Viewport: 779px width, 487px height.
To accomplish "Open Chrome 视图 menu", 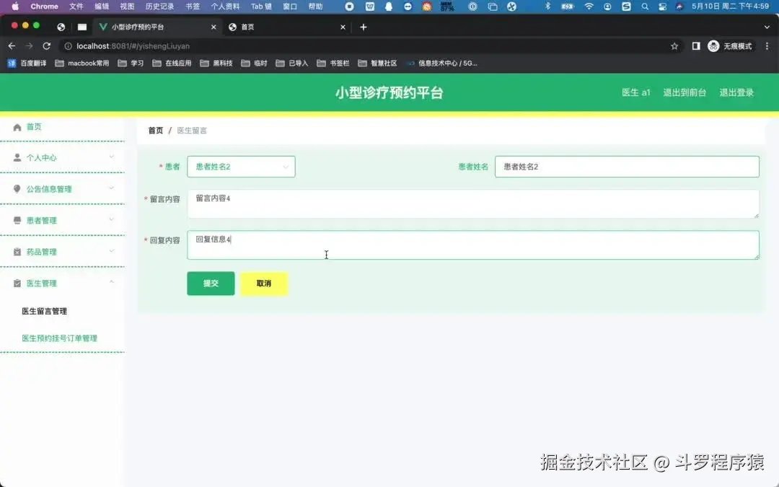I will [127, 6].
